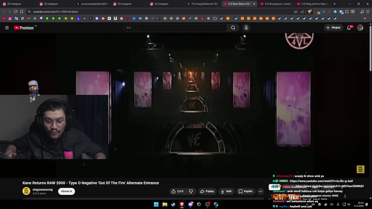Viewport: 372px width, 209px height.
Task: Switch to the first Instagram tab
Action: pyautogui.click(x=19, y=4)
